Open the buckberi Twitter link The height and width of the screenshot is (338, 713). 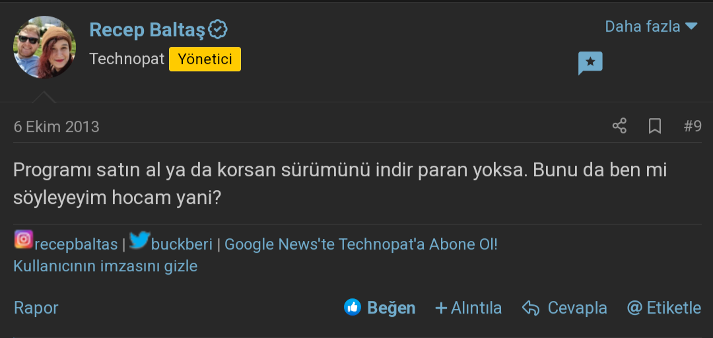pyautogui.click(x=182, y=244)
